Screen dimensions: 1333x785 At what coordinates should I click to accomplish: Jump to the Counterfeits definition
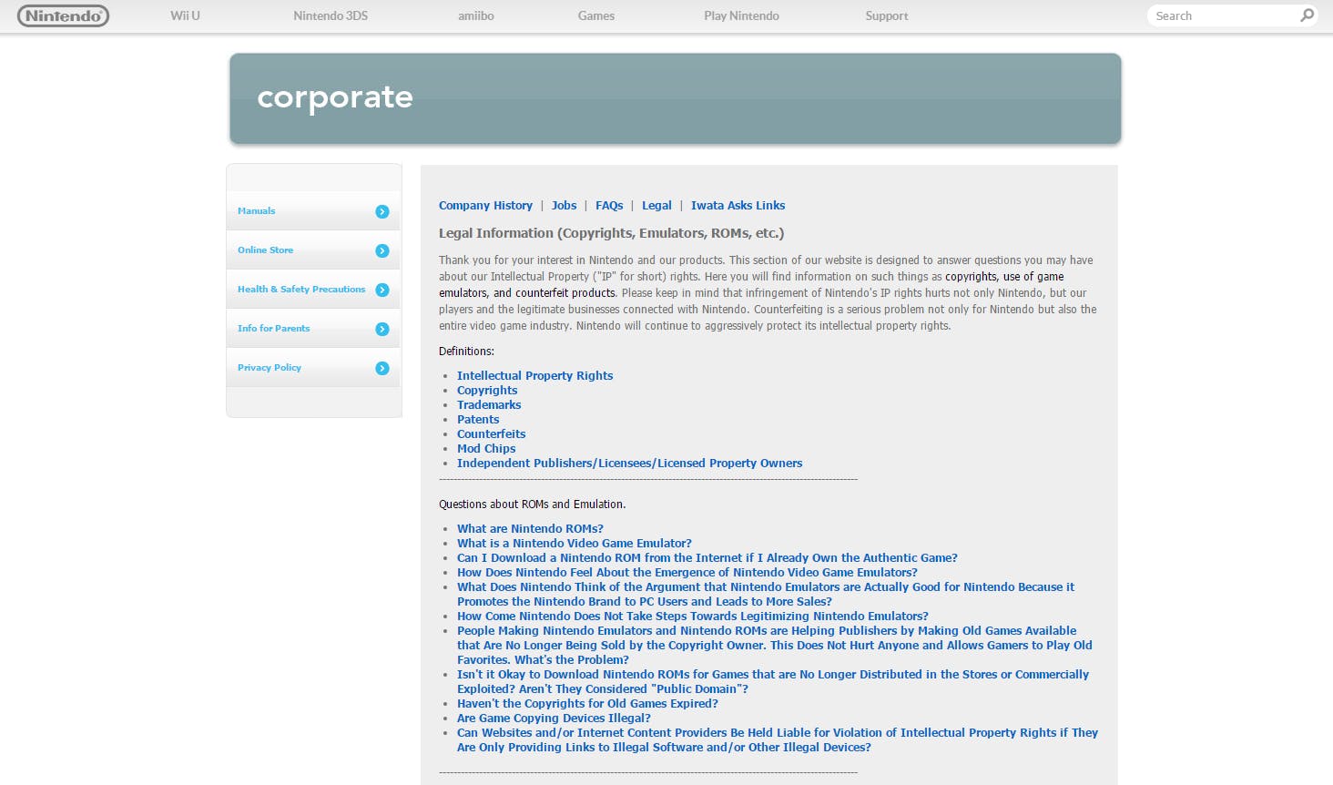[491, 433]
